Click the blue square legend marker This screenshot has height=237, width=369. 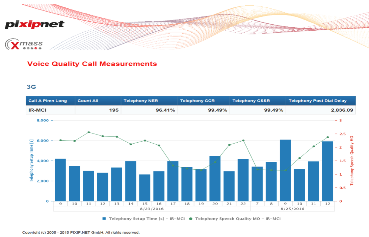click(x=104, y=219)
